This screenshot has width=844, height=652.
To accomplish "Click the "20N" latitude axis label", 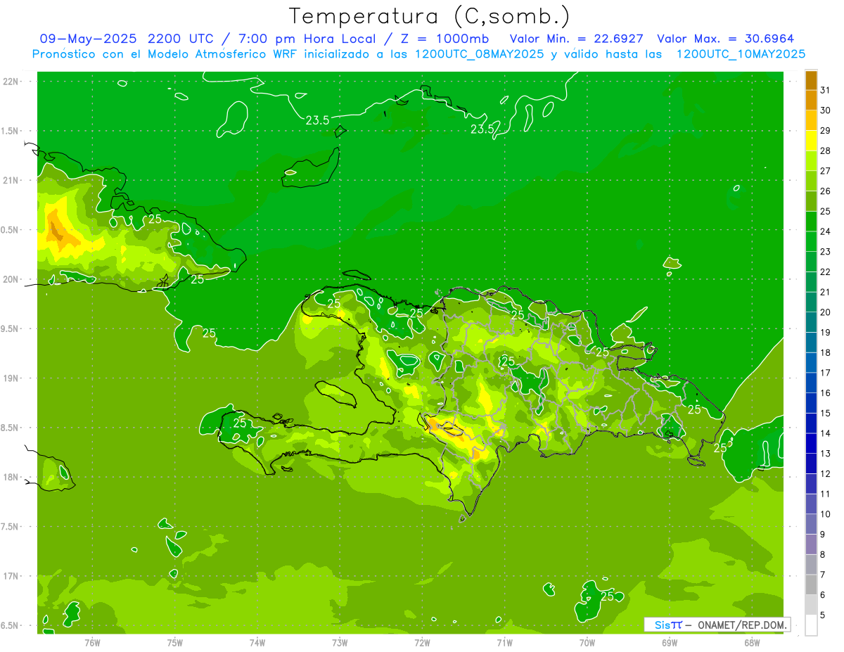I will click(11, 279).
